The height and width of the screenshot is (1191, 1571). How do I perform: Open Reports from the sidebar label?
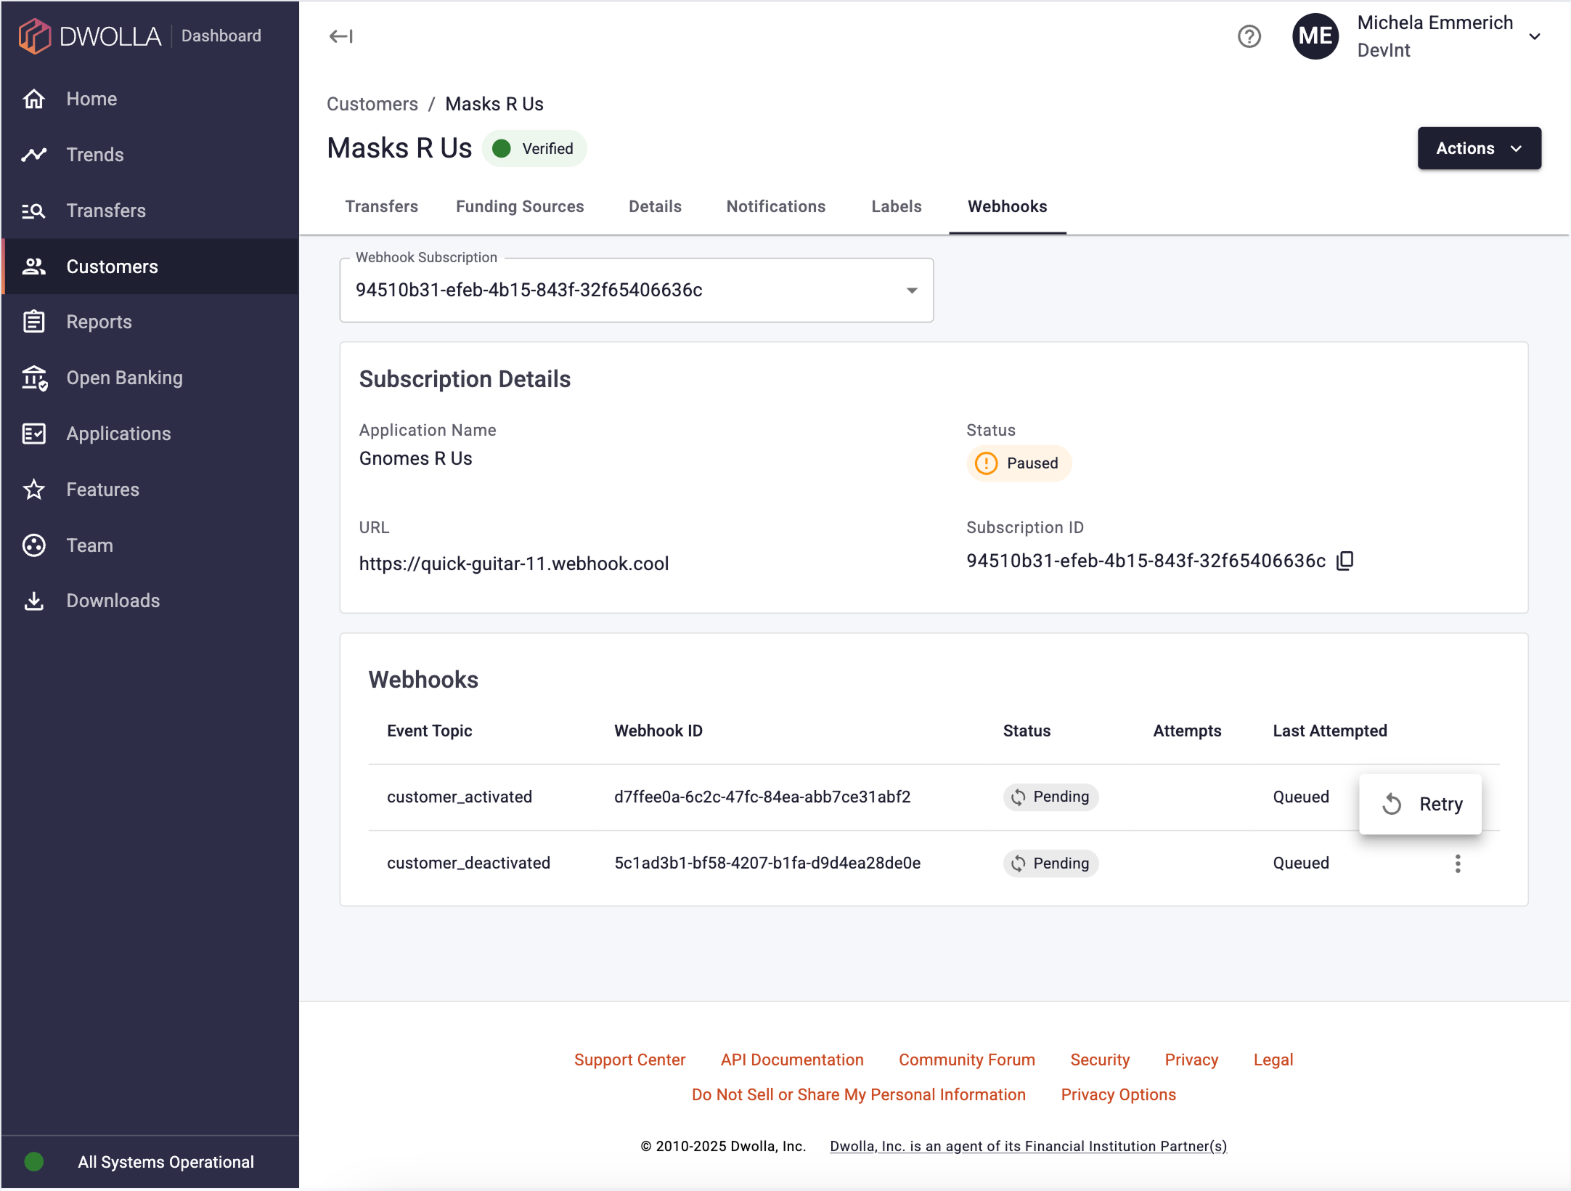[99, 322]
